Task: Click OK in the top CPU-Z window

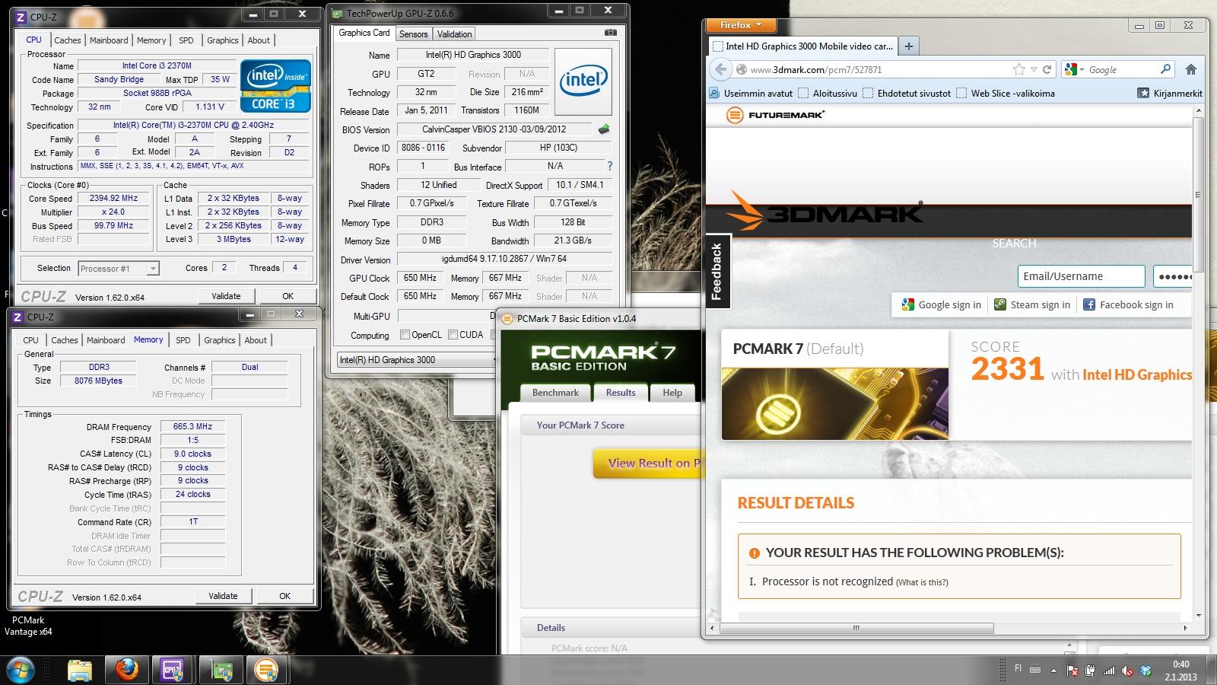Action: 288,296
